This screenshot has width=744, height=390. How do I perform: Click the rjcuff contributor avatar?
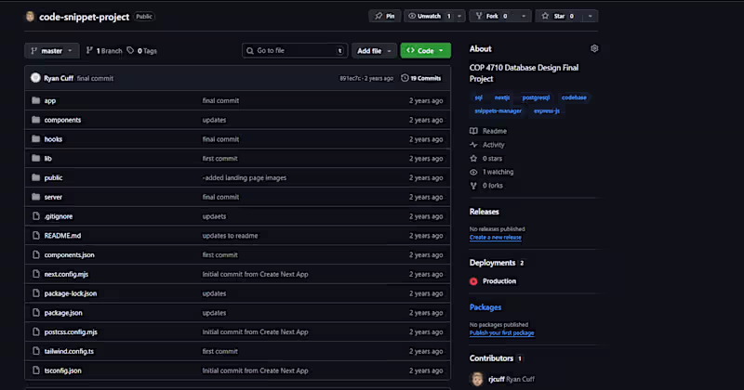point(477,378)
